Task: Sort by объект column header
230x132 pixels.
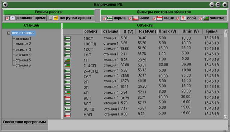Action: point(92,31)
